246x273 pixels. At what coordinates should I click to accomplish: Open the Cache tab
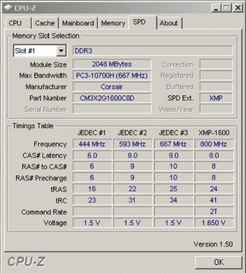click(x=45, y=23)
